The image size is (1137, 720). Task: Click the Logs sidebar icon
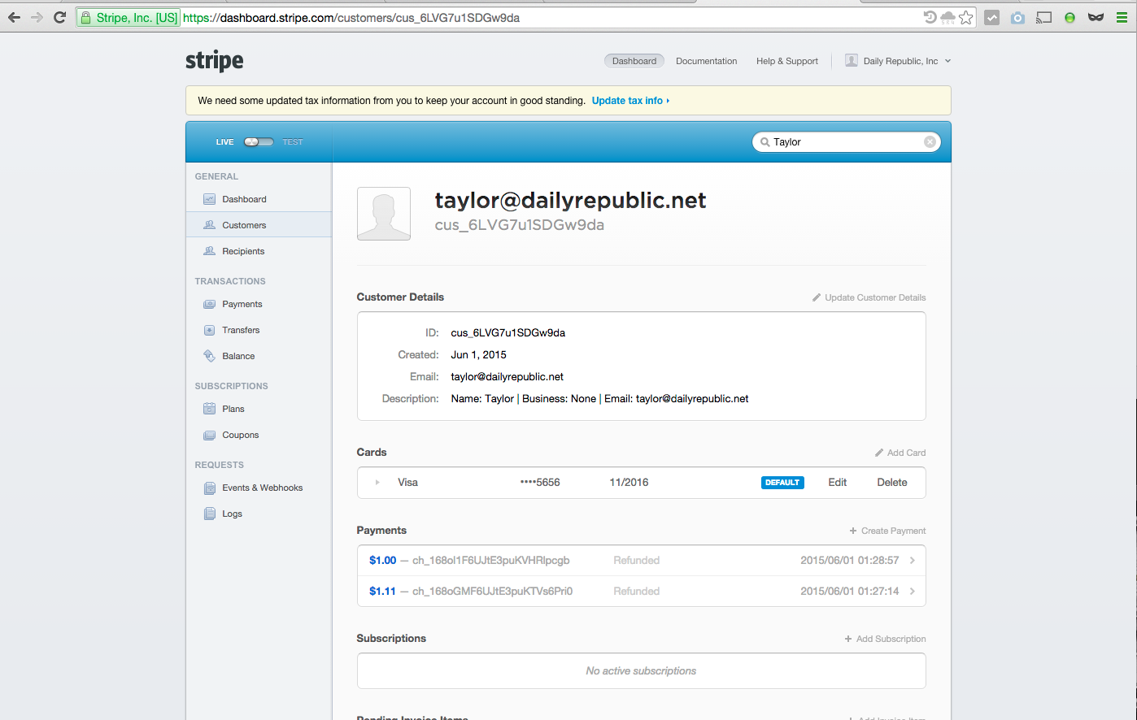tap(209, 514)
